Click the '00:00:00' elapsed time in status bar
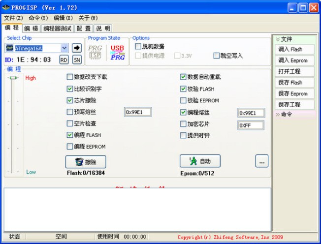Screen dimensions: 321x244 coord(135,237)
